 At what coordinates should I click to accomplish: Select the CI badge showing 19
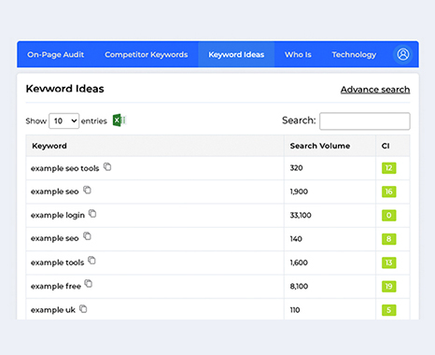(389, 286)
